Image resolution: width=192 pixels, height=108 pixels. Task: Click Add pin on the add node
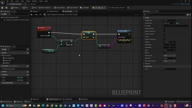pyautogui.click(x=69, y=45)
